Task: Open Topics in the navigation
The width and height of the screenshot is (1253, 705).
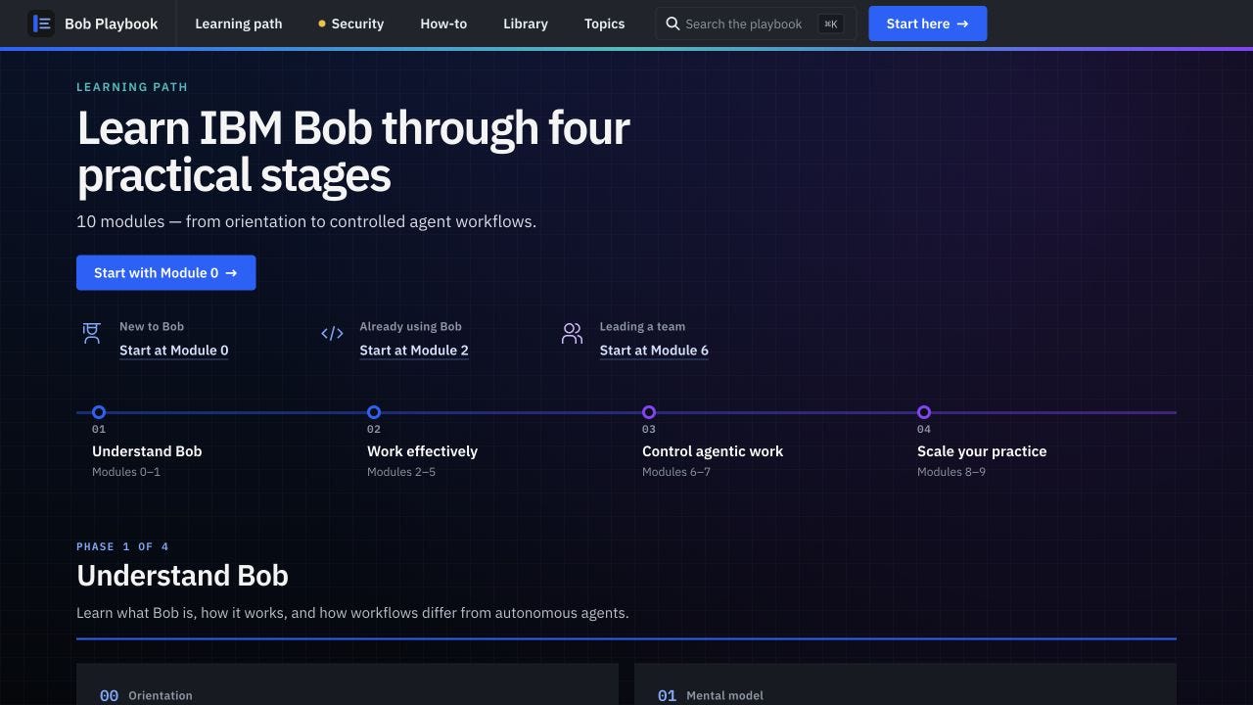Action: pyautogui.click(x=605, y=23)
